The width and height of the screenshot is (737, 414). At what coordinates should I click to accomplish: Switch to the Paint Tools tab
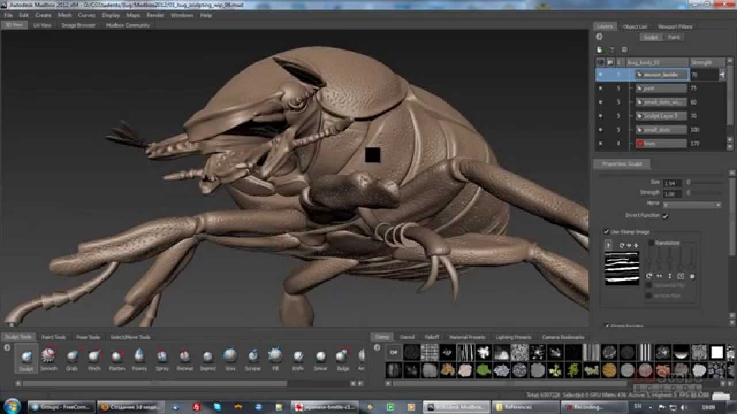tap(54, 337)
